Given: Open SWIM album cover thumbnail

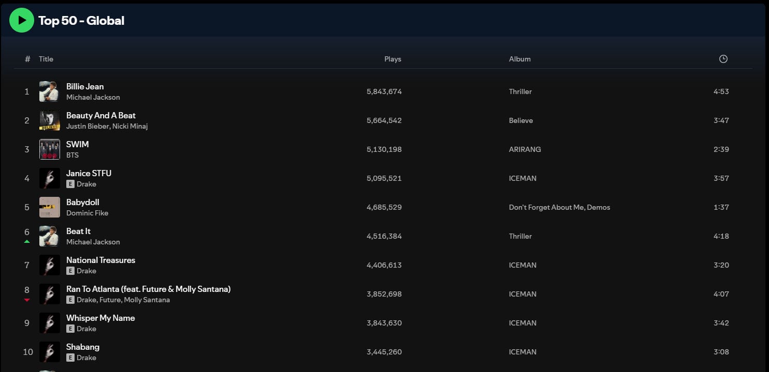Looking at the screenshot, I should (50, 149).
